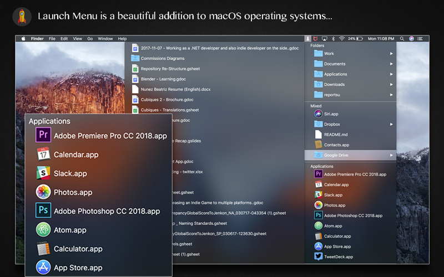Open the View menu

pyautogui.click(x=77, y=39)
